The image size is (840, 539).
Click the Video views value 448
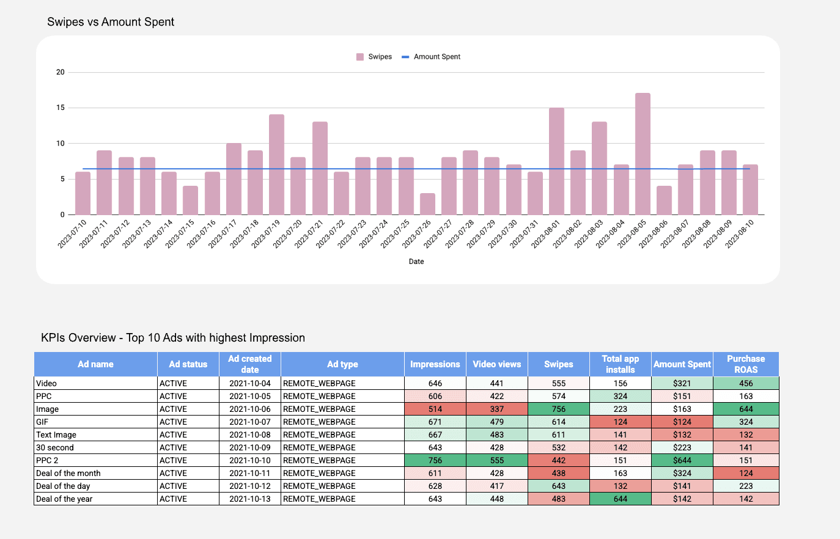(497, 499)
